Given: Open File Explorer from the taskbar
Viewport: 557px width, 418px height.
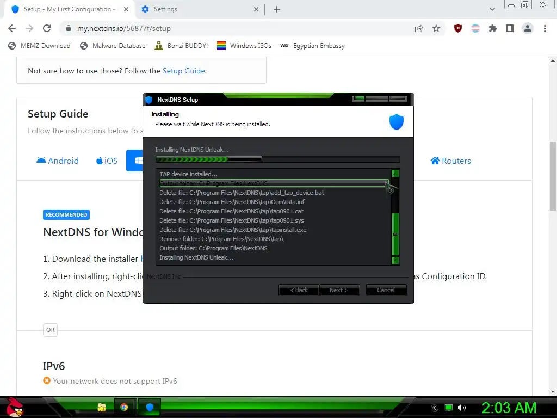Looking at the screenshot, I should click(x=102, y=407).
